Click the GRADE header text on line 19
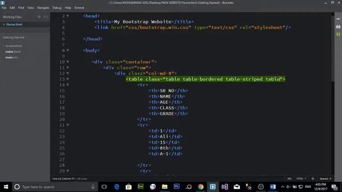This screenshot has width=342, height=192. [167, 114]
